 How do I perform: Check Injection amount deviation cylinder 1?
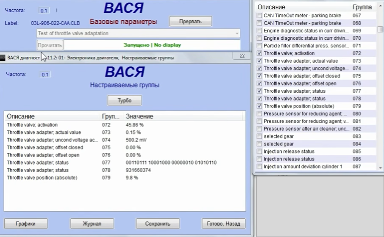click(x=259, y=167)
